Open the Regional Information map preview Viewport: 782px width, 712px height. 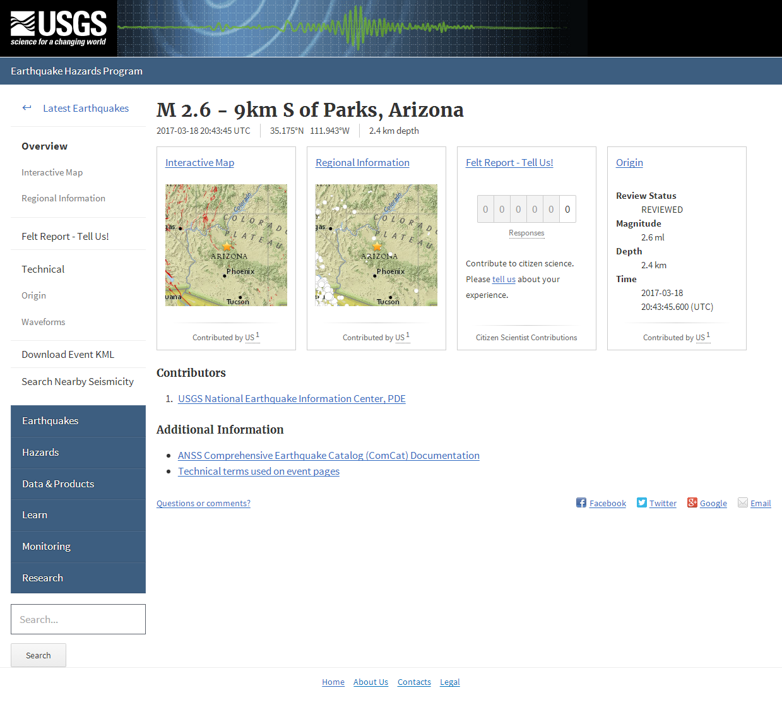[x=376, y=246]
